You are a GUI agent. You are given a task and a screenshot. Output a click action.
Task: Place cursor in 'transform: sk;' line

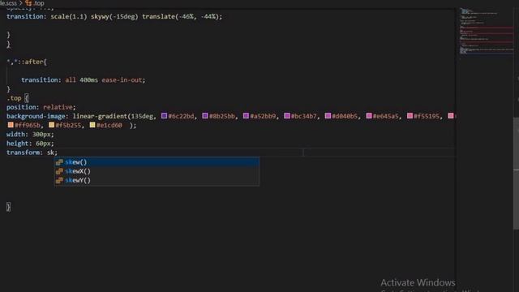(32, 152)
